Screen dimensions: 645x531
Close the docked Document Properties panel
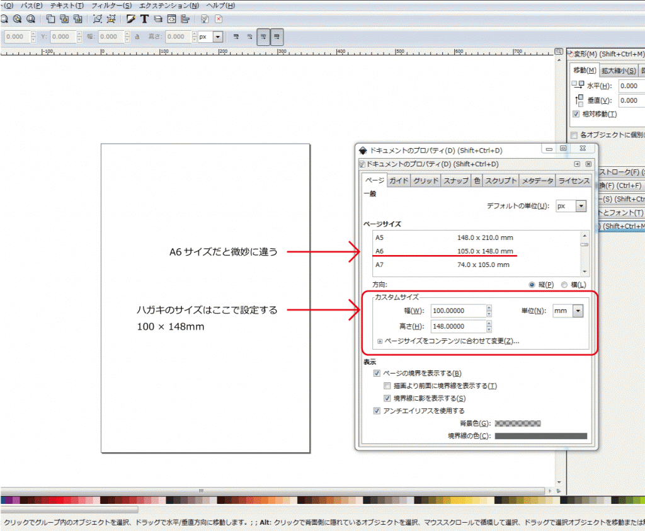coord(588,164)
